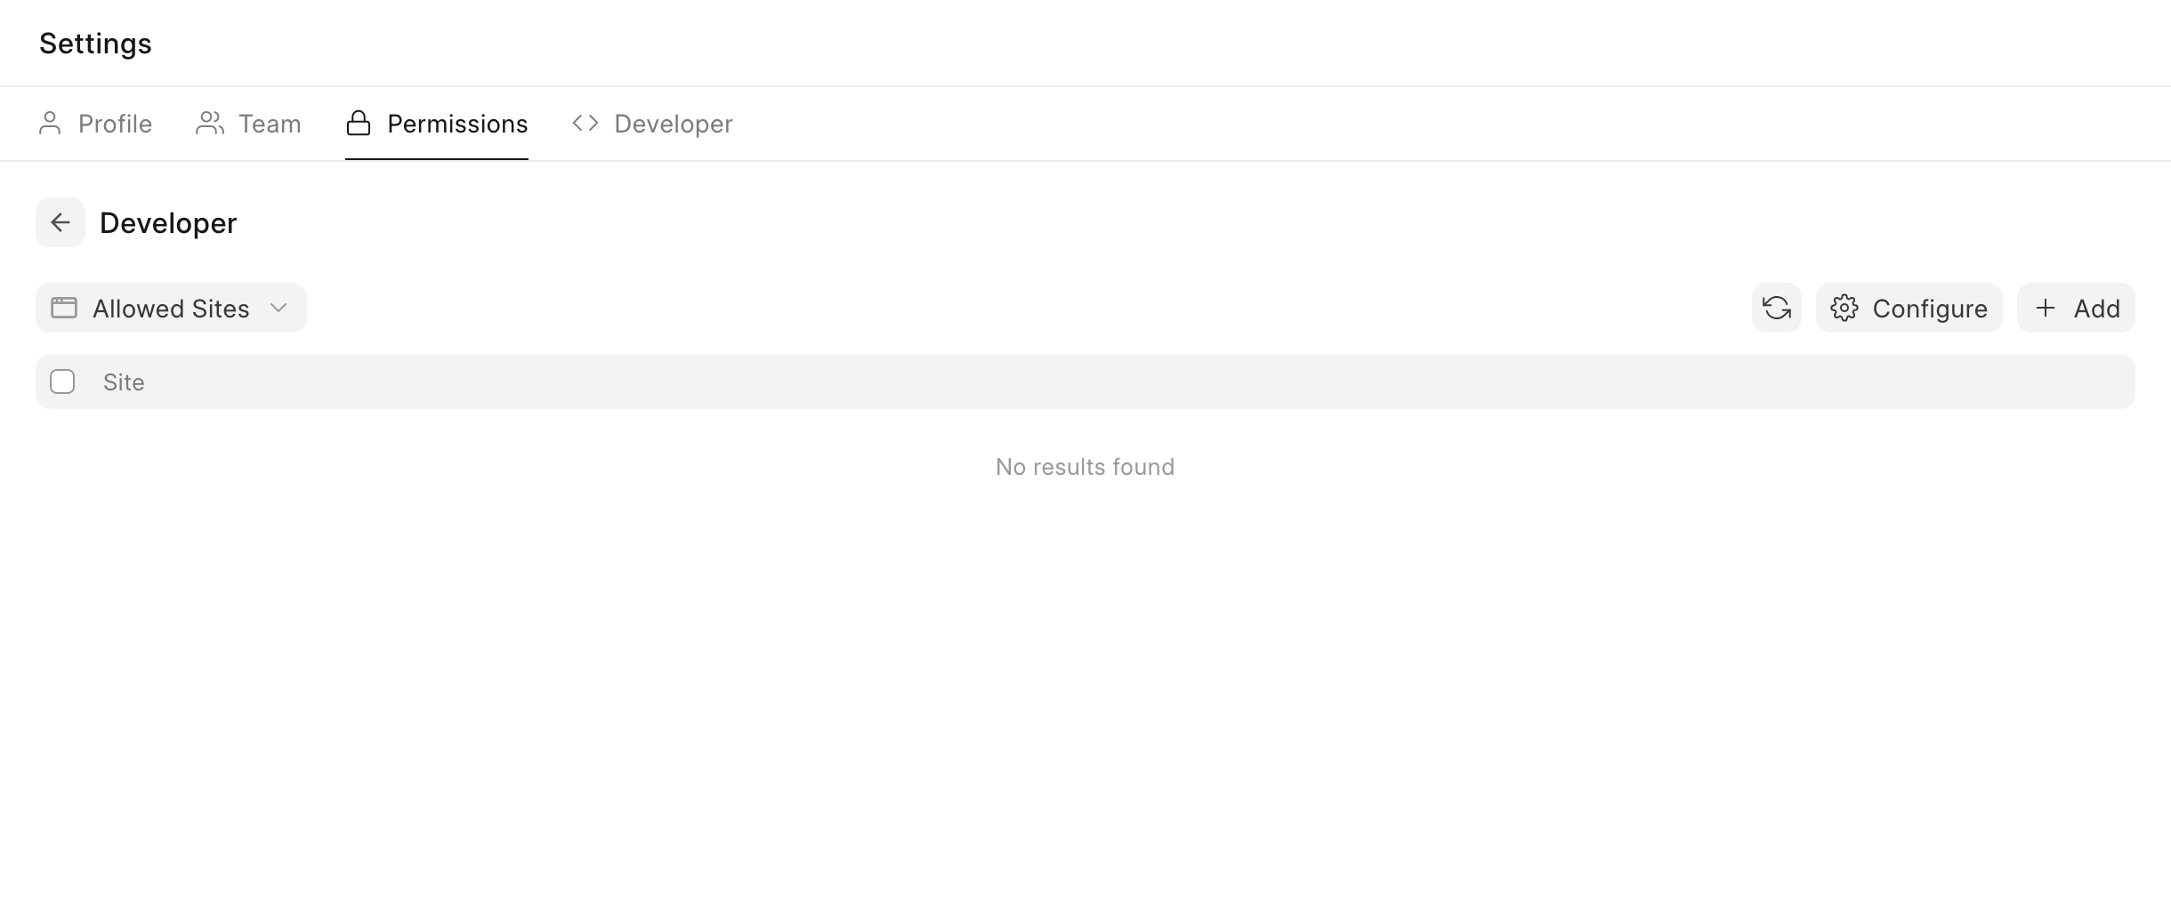Viewport: 2171px width, 915px height.
Task: Toggle the select-all checkbox beside Site
Action: pyautogui.click(x=62, y=382)
